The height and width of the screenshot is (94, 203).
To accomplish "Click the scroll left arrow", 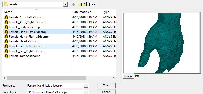I will (4, 78).
